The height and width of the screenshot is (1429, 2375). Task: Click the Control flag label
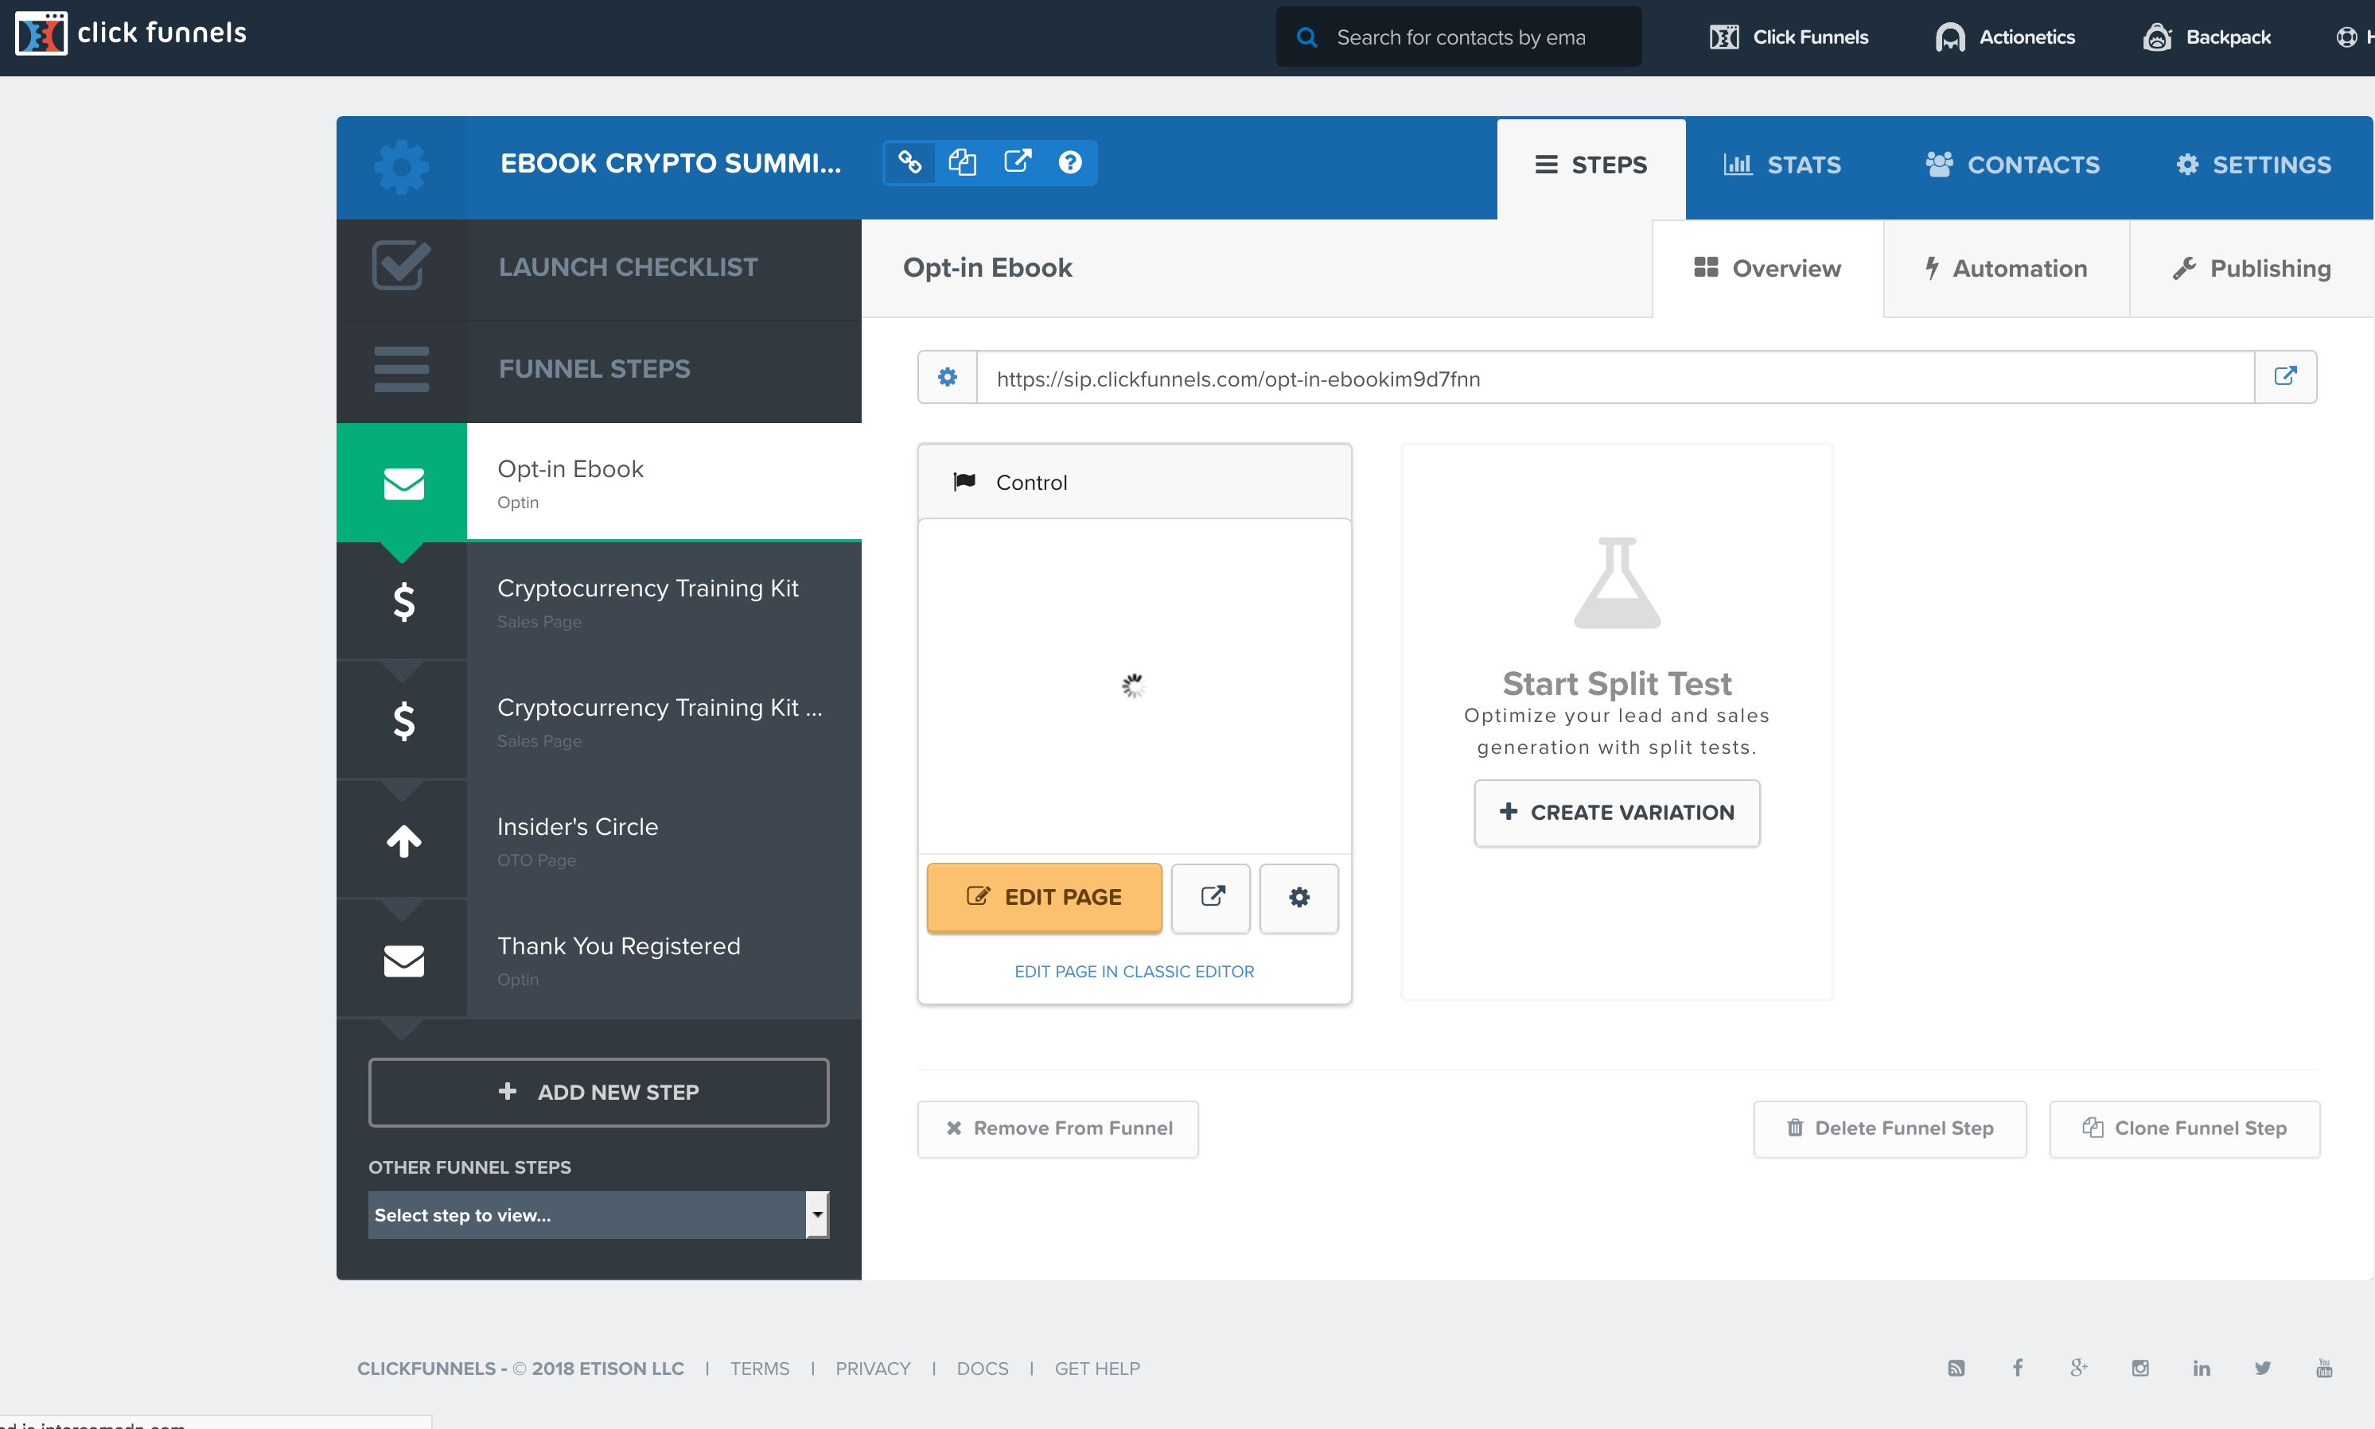pyautogui.click(x=1010, y=483)
